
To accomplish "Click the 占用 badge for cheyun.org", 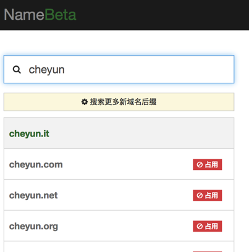I will point(208,226).
